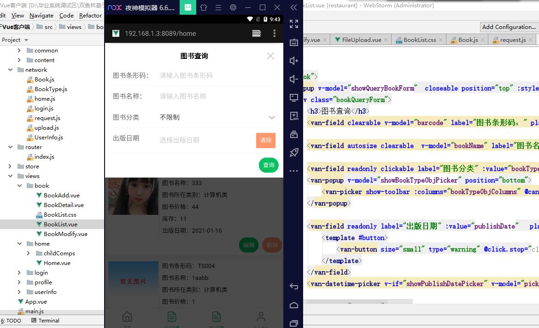
Task: Open TODO tool window
Action: click(11, 321)
